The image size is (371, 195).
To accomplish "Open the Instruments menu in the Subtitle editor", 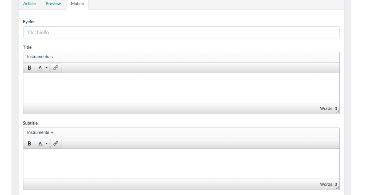I will coord(40,133).
